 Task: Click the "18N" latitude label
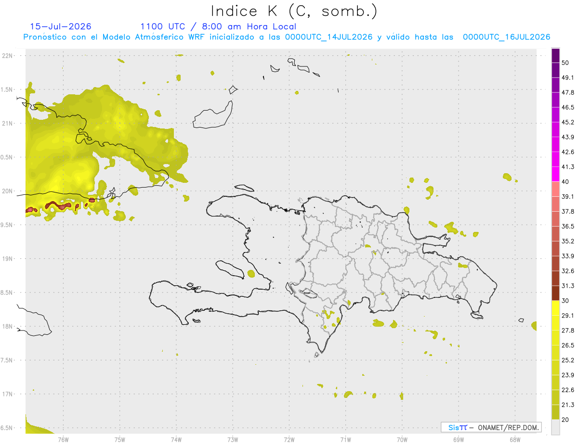8,326
